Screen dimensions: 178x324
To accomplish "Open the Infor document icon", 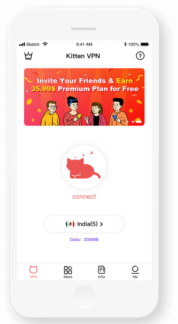I will pos(102,272).
